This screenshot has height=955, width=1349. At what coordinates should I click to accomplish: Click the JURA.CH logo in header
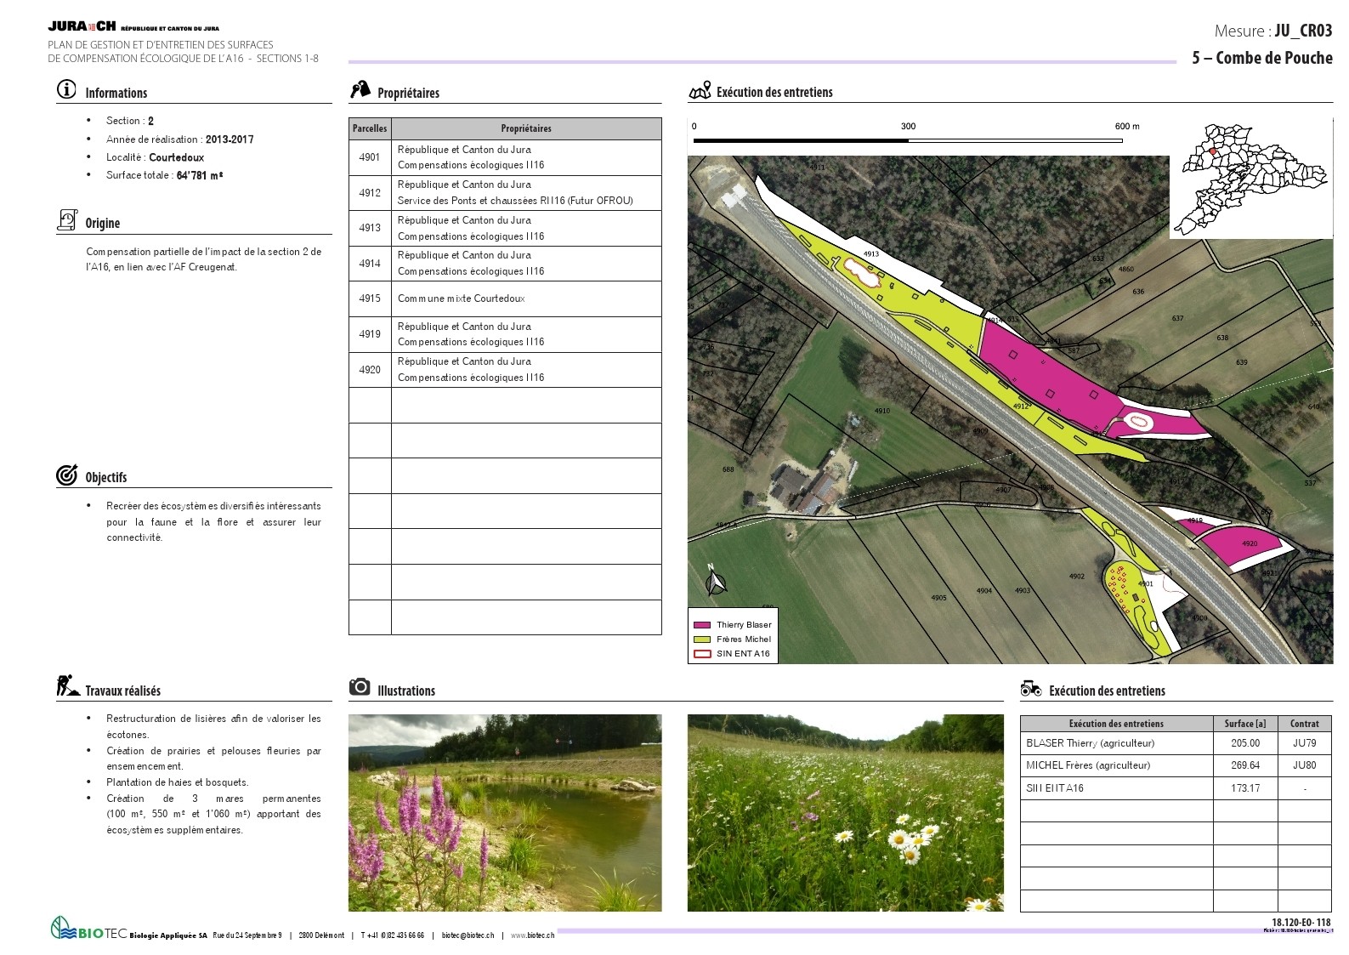tap(82, 27)
